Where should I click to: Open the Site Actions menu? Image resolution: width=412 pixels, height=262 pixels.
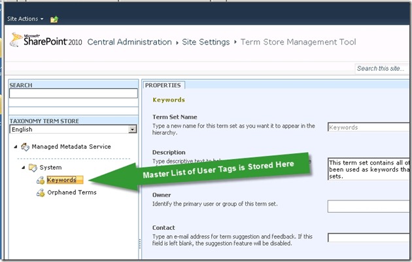click(x=26, y=19)
